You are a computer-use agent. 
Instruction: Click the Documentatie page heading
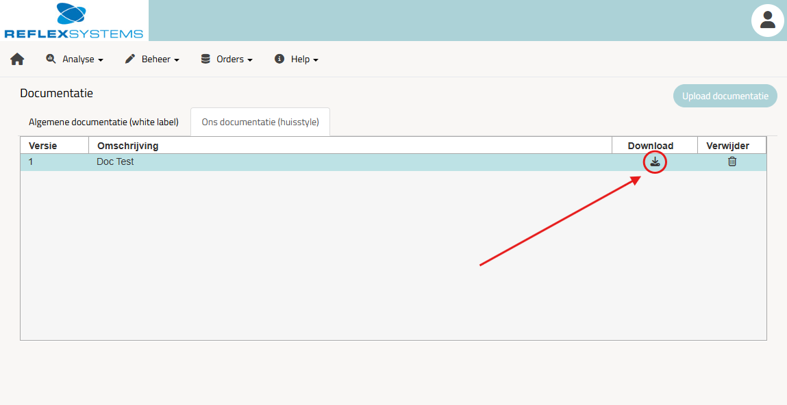[57, 93]
